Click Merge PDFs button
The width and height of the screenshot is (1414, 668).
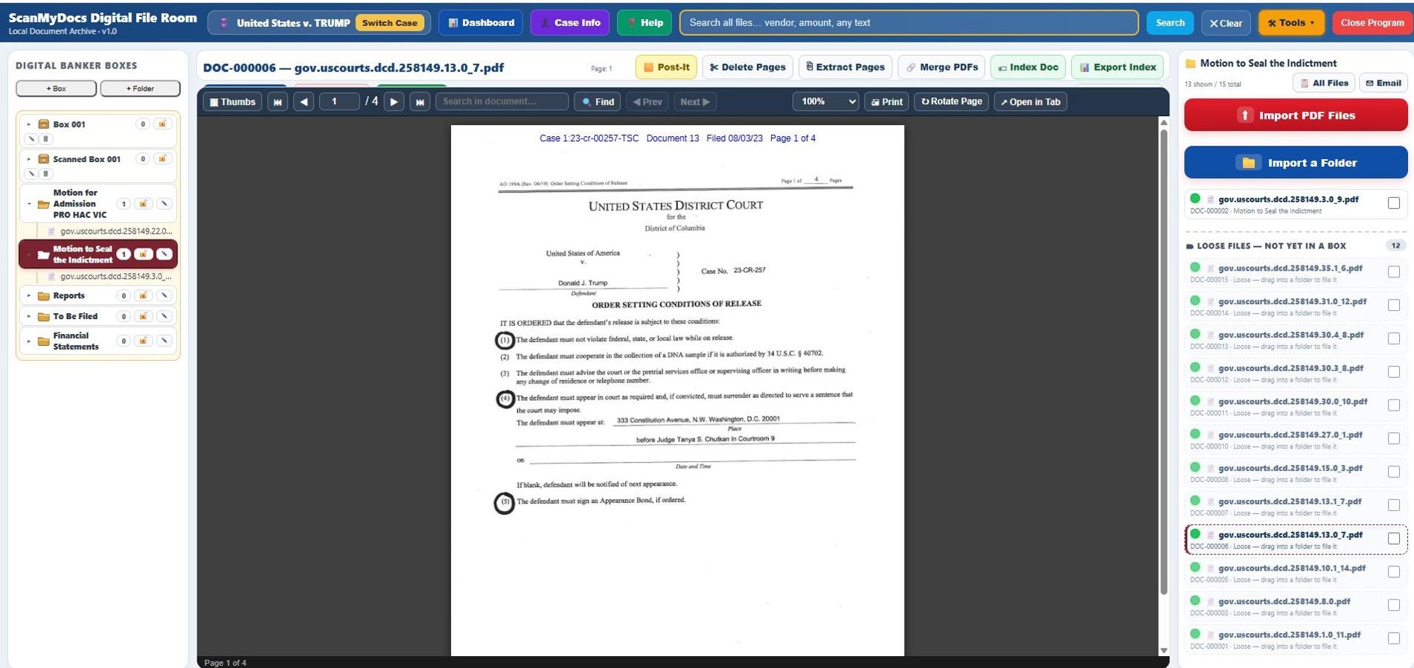pyautogui.click(x=941, y=67)
